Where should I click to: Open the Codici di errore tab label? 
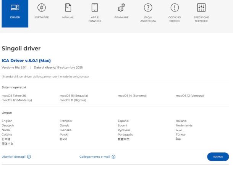[175, 19]
